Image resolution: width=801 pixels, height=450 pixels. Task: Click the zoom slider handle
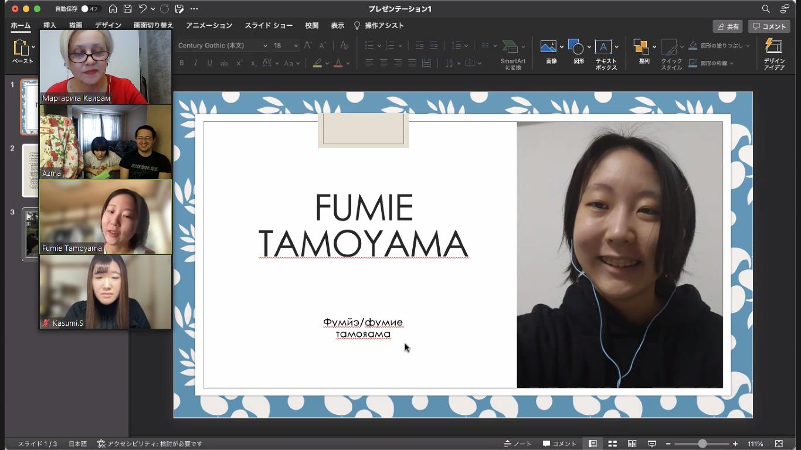point(702,444)
